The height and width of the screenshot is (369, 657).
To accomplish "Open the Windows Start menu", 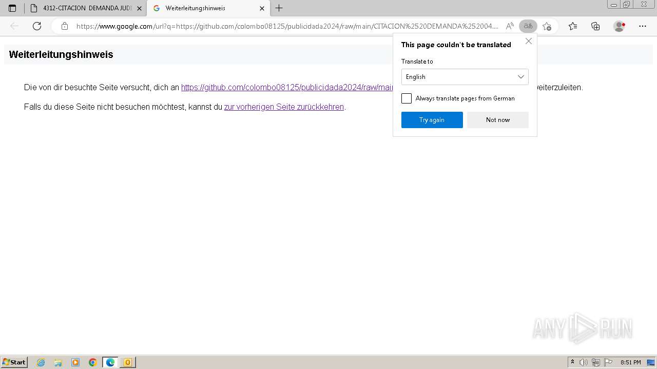I will tap(14, 362).
